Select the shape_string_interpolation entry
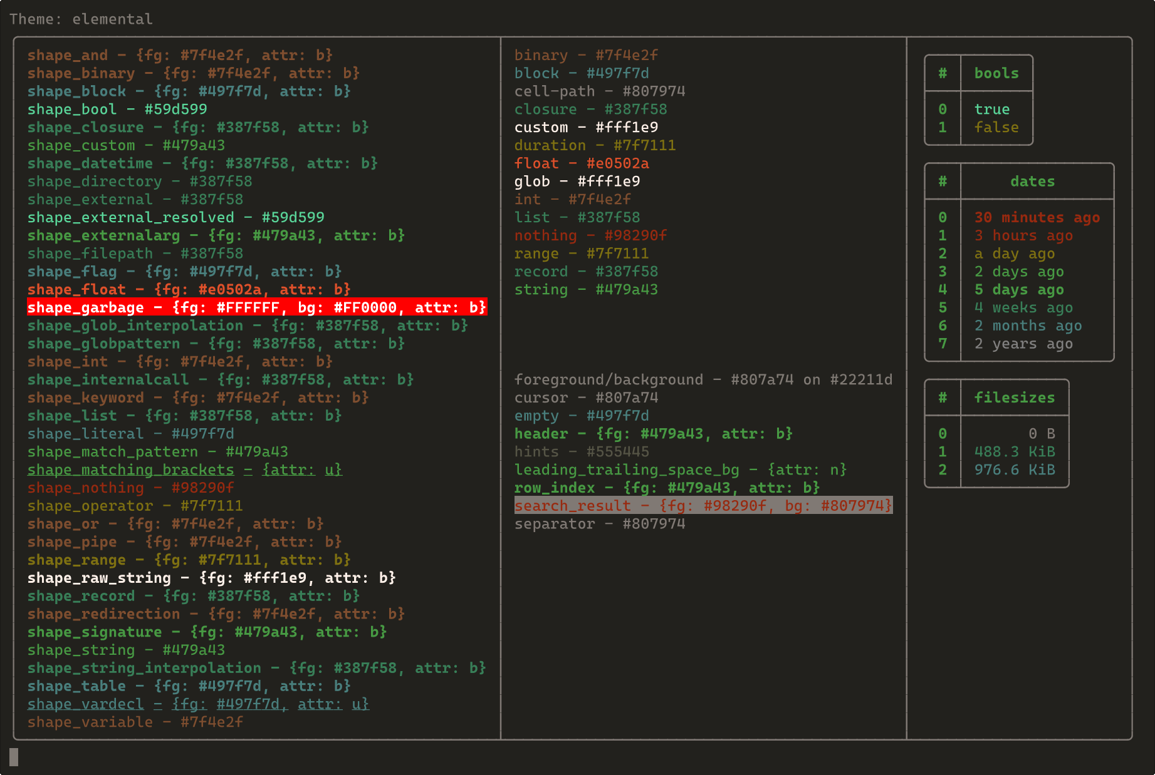This screenshot has height=775, width=1155. point(257,669)
